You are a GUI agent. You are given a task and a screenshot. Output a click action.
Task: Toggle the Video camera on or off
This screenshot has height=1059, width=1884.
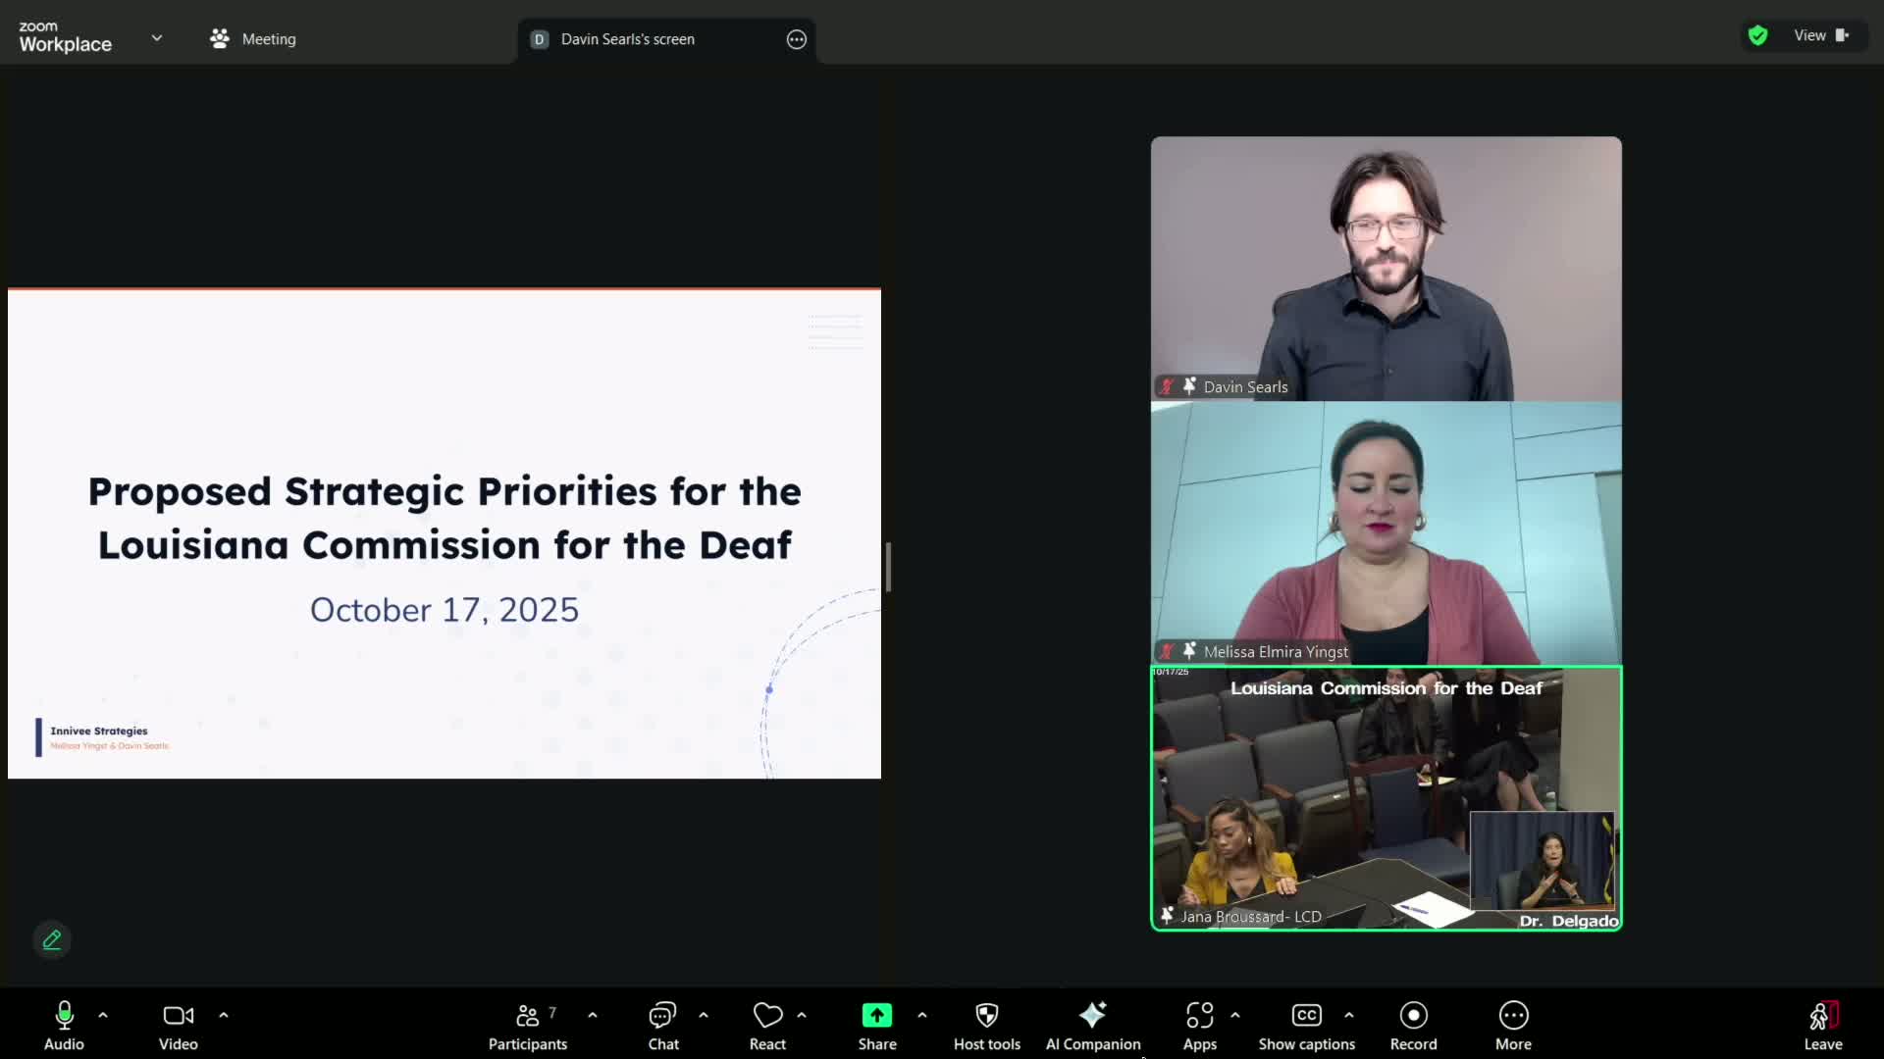pos(179,1026)
